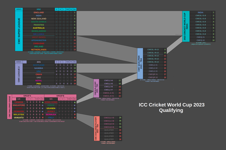226x150 pixels.
Task: Click CWCCLA #5 challenge playoff slot
Action: coord(109,118)
